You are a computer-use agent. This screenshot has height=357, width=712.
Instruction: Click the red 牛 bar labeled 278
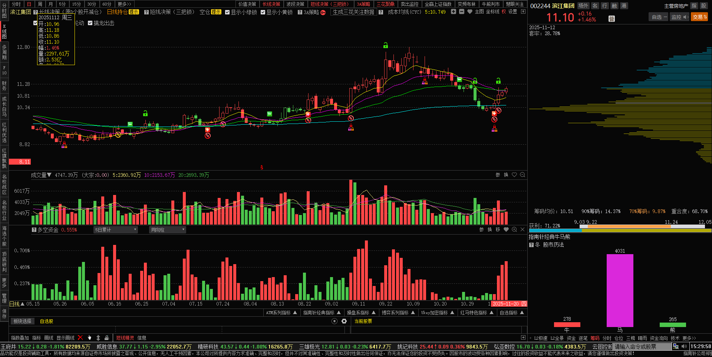pyautogui.click(x=567, y=325)
